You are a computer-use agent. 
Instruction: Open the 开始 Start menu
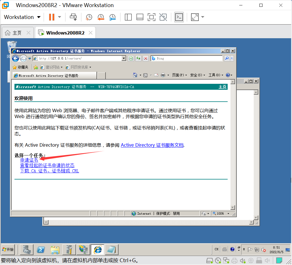8,249
